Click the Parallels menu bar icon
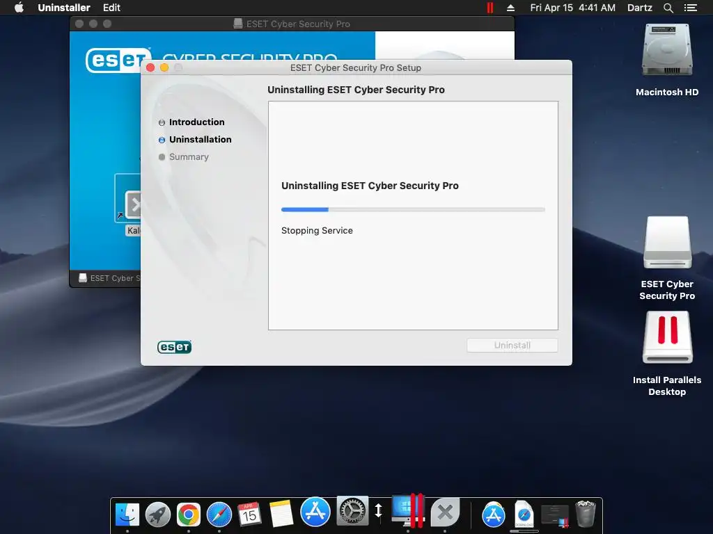This screenshot has width=713, height=534. coord(489,8)
